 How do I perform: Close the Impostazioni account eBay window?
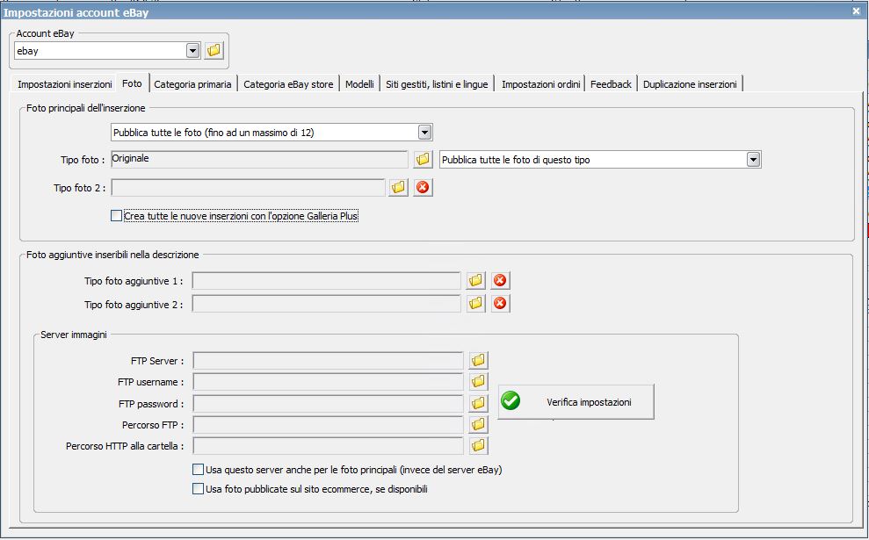[x=856, y=11]
